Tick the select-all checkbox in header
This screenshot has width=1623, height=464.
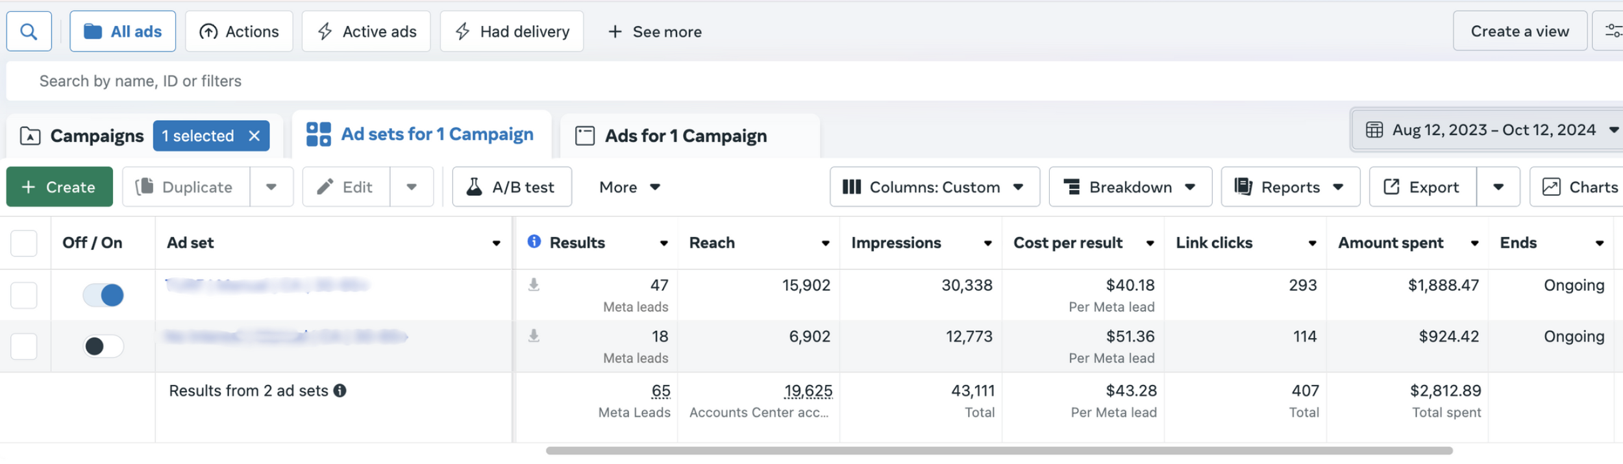[x=24, y=243]
